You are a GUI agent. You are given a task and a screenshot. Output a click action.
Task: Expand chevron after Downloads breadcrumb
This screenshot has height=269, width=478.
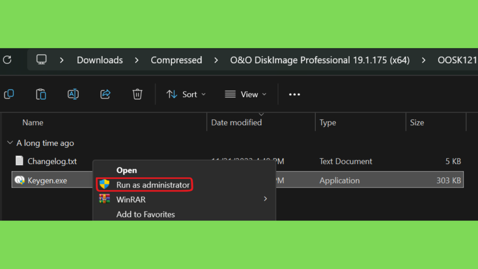click(x=137, y=60)
